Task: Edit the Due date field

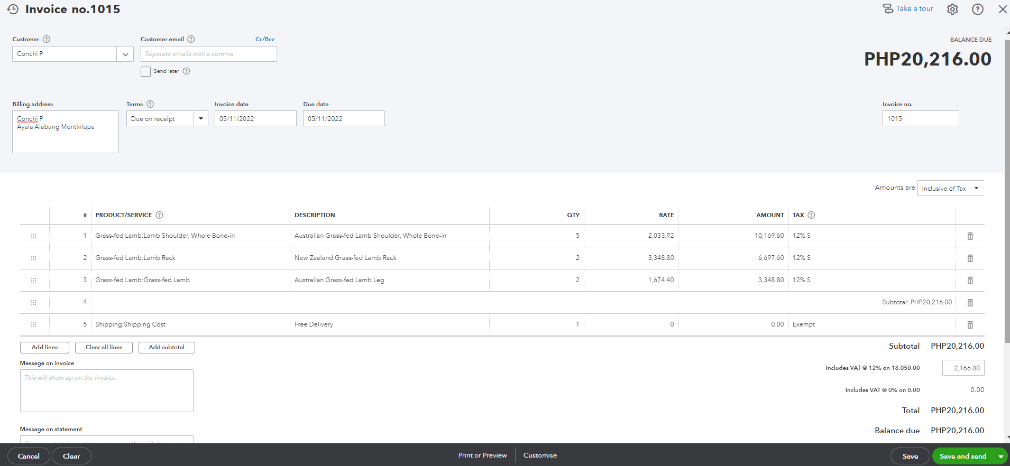Action: pyautogui.click(x=344, y=118)
